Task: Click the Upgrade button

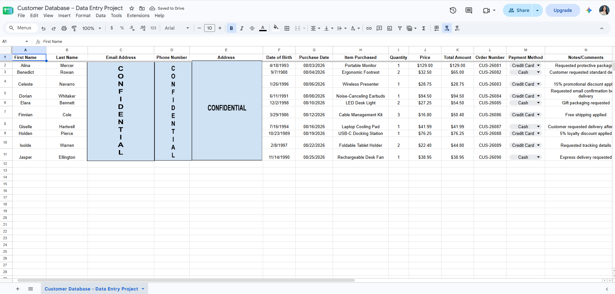Action: click(x=563, y=10)
